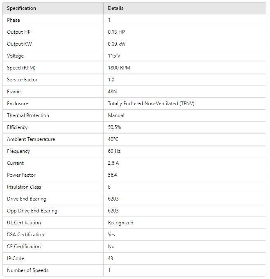Image resolution: width=270 pixels, height=279 pixels.
Task: Click the 0.13 HP output value
Action: [116, 32]
